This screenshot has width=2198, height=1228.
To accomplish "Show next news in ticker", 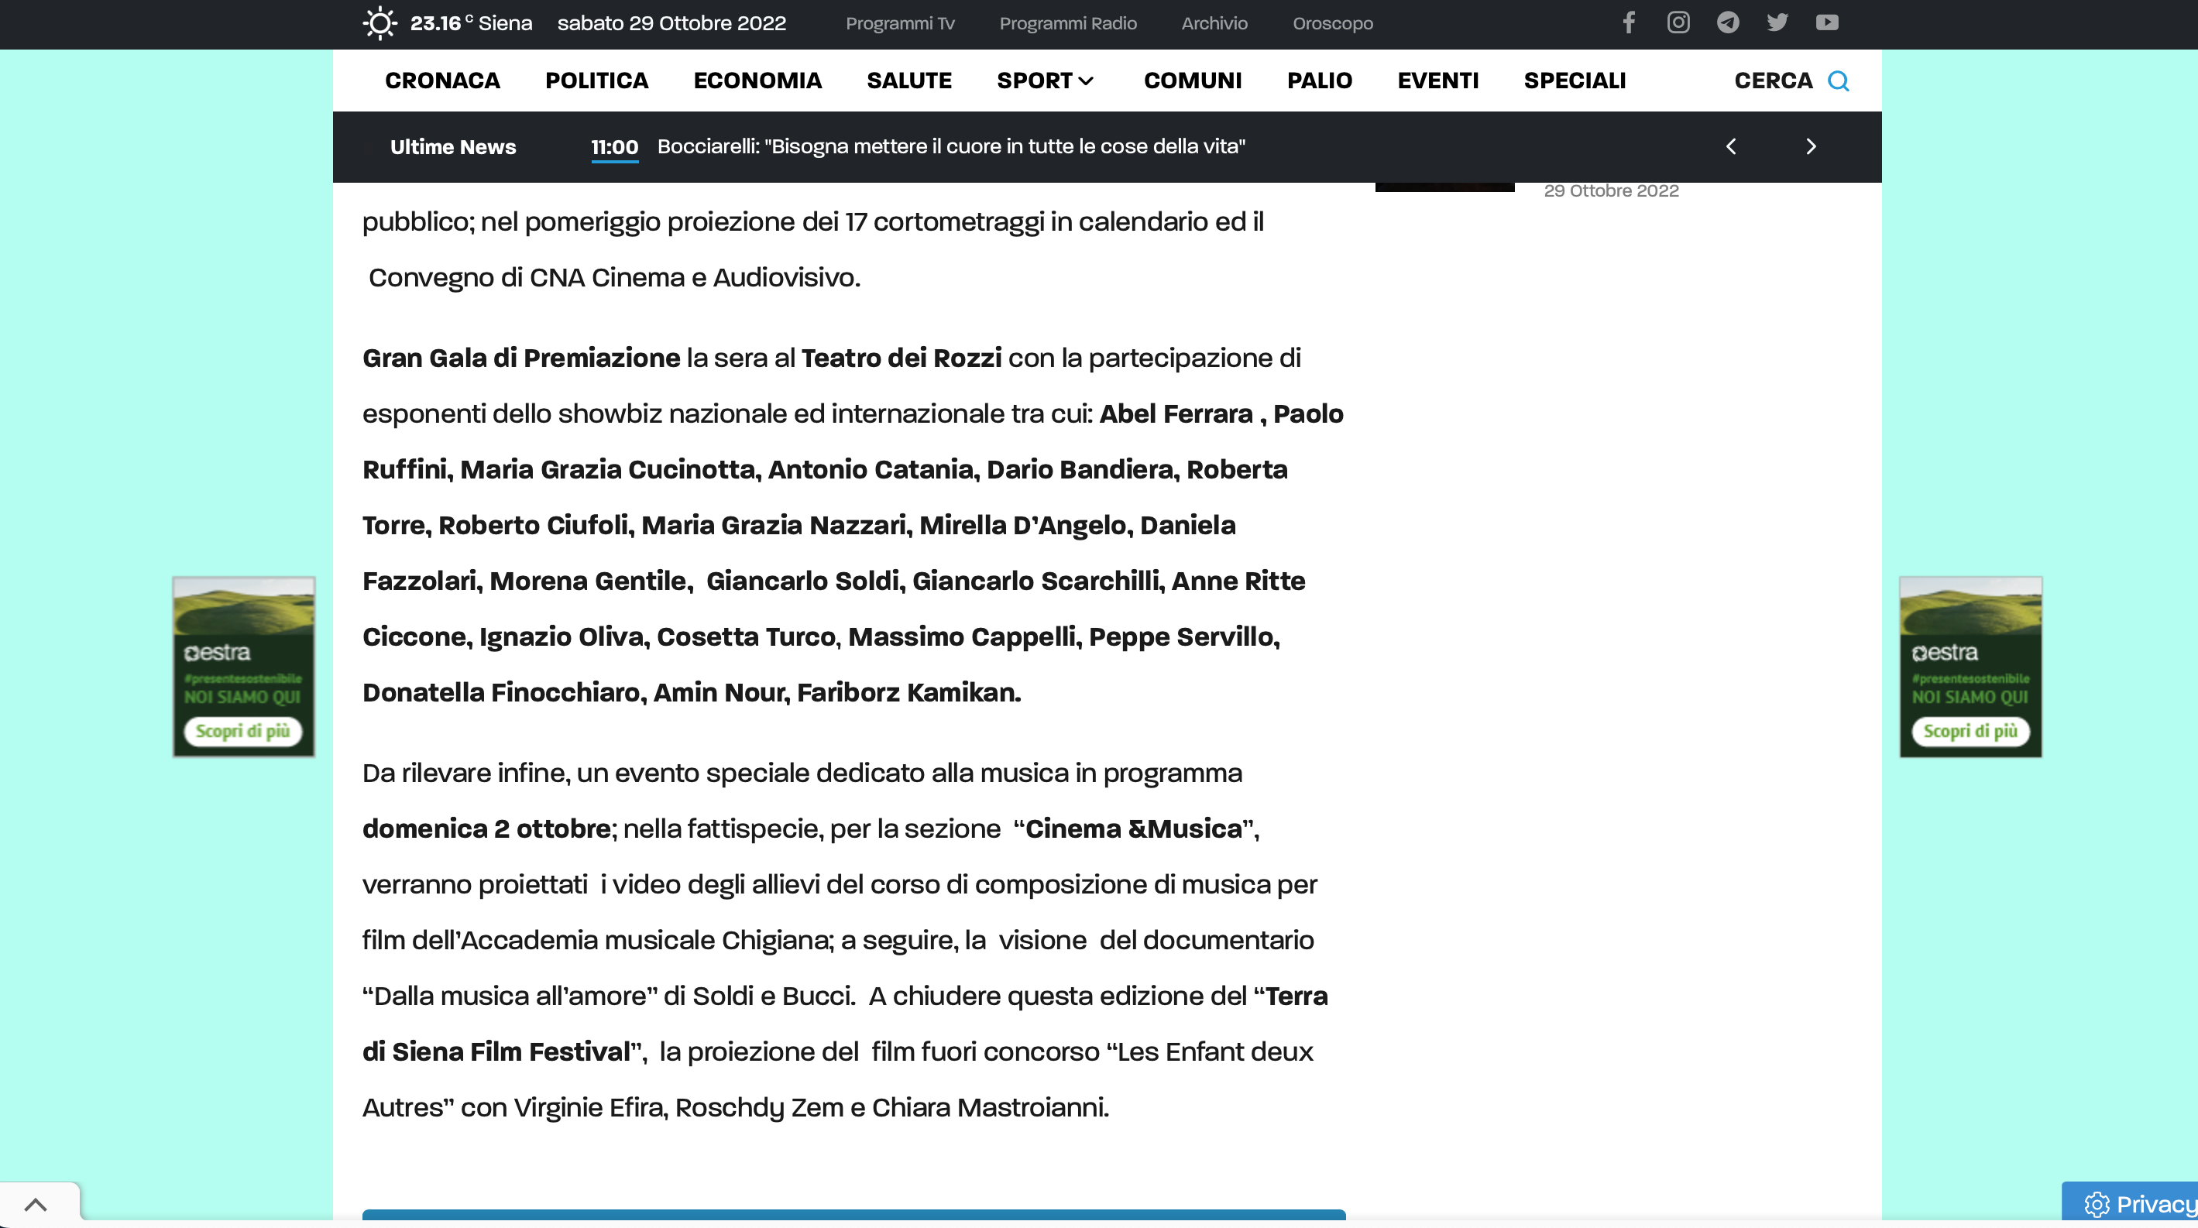I will [1811, 146].
